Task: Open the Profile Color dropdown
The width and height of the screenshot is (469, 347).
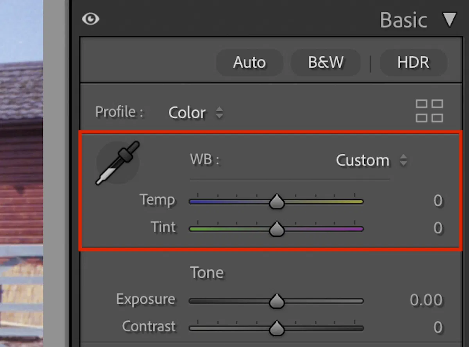Action: (195, 113)
